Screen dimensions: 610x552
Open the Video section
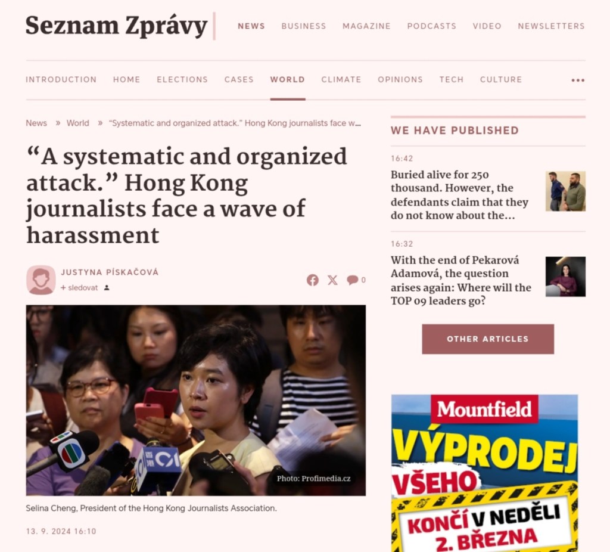tap(487, 26)
